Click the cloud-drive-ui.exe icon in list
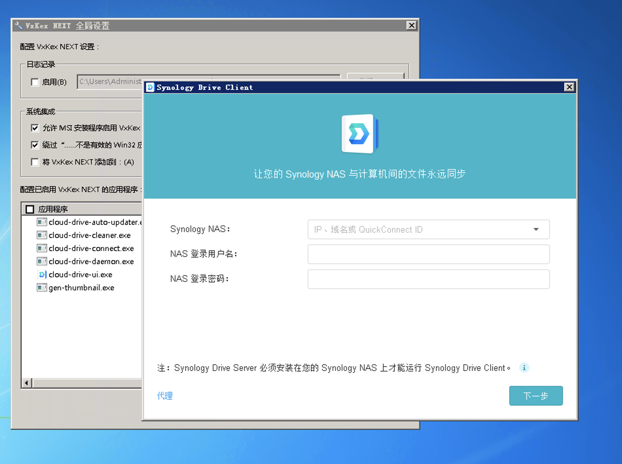 coord(42,275)
